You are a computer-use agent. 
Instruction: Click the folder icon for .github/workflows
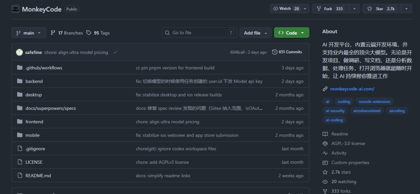point(19,68)
